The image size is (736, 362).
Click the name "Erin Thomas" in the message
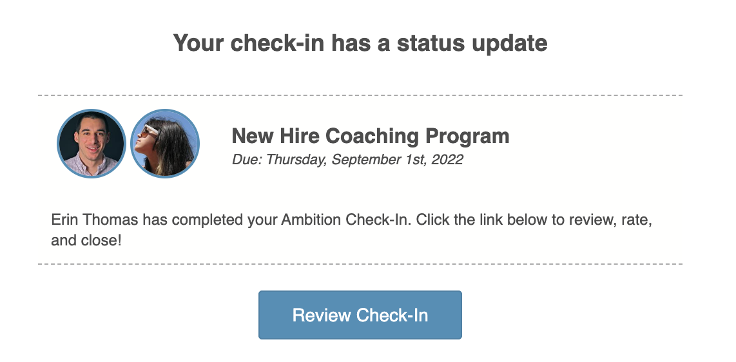tap(95, 220)
